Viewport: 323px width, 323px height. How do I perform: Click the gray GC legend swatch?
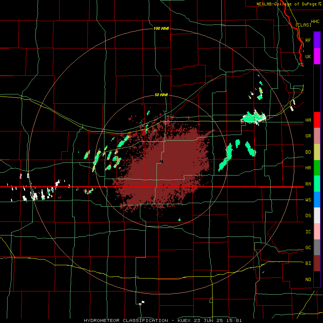click(317, 247)
